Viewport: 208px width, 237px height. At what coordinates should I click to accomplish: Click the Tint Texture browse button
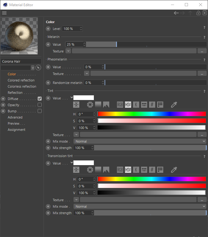pos(202,135)
